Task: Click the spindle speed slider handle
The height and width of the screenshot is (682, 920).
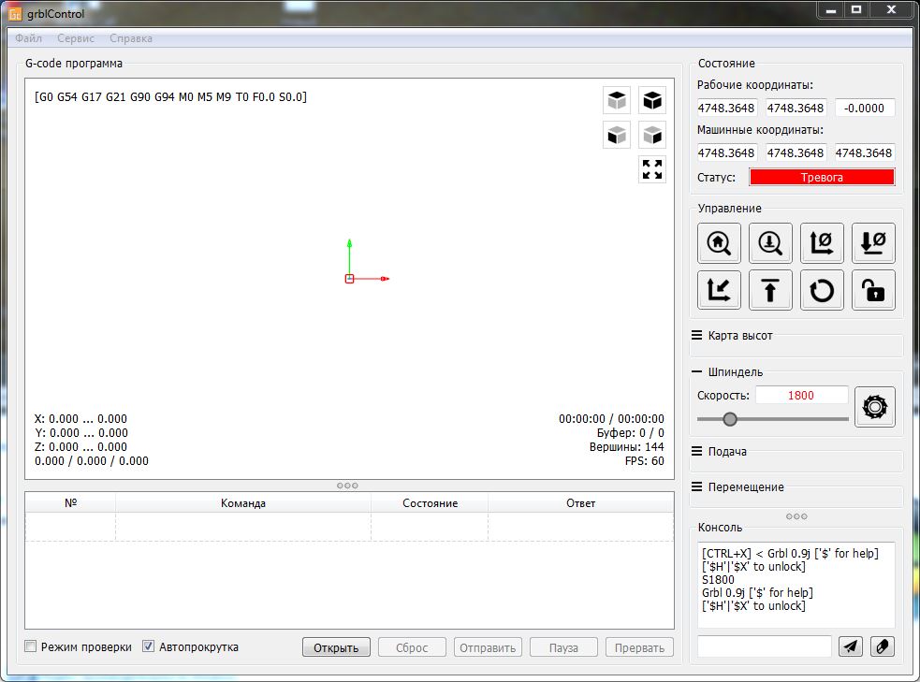Action: (730, 419)
